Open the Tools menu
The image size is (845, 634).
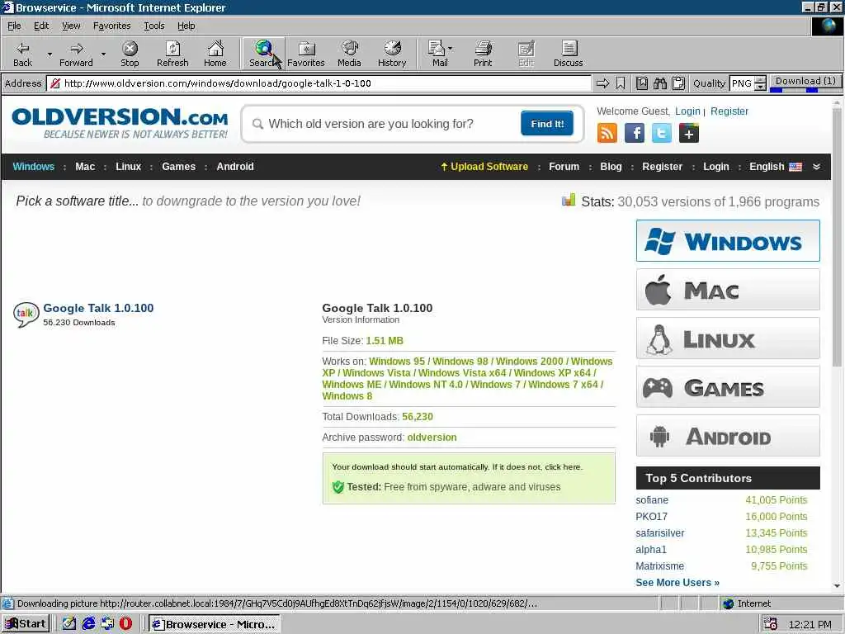point(153,26)
